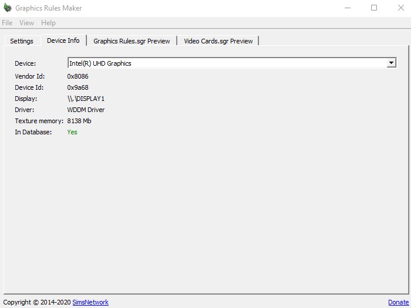Click the In Database: label

pos(33,132)
